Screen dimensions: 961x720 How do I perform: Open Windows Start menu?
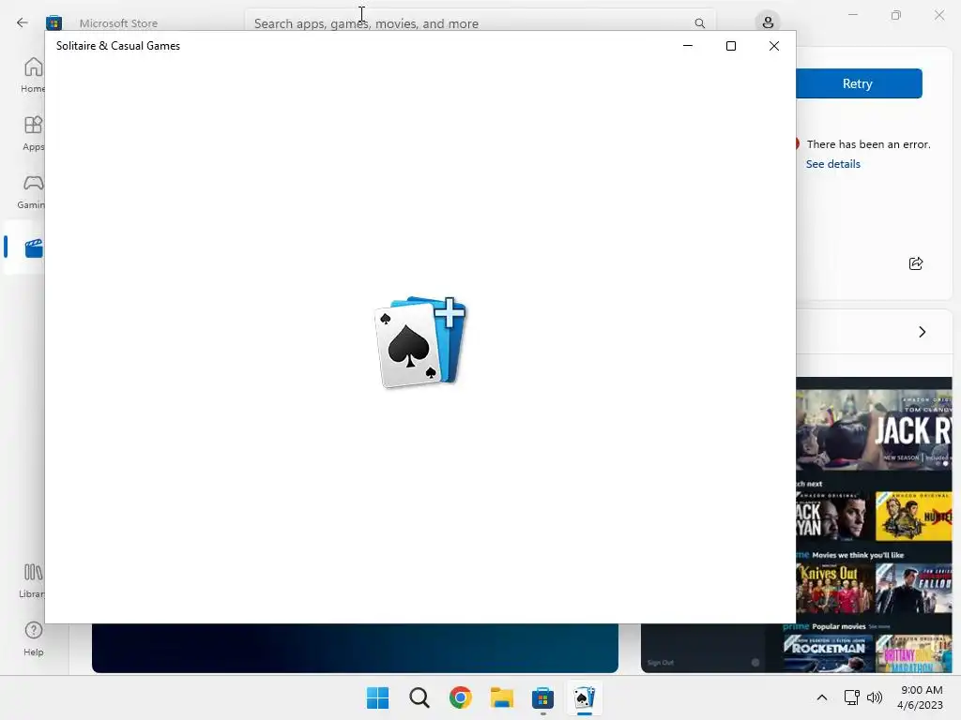point(377,697)
